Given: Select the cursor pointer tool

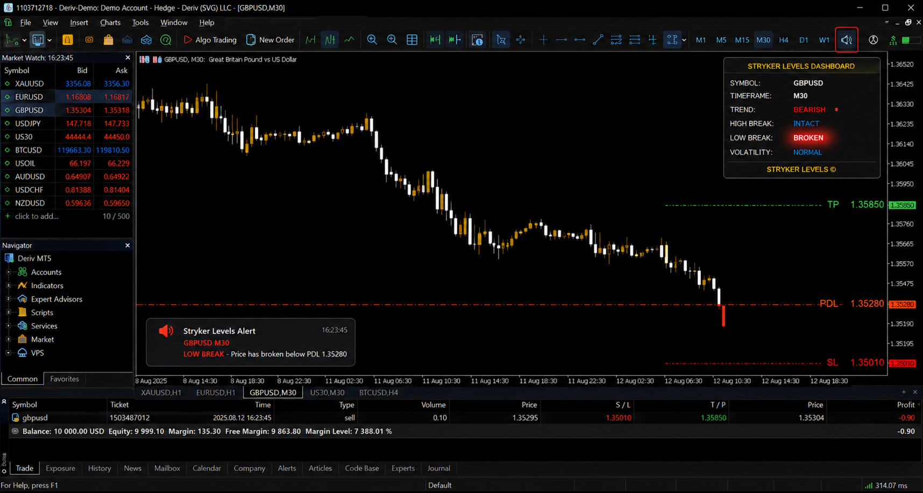Looking at the screenshot, I should click(501, 40).
